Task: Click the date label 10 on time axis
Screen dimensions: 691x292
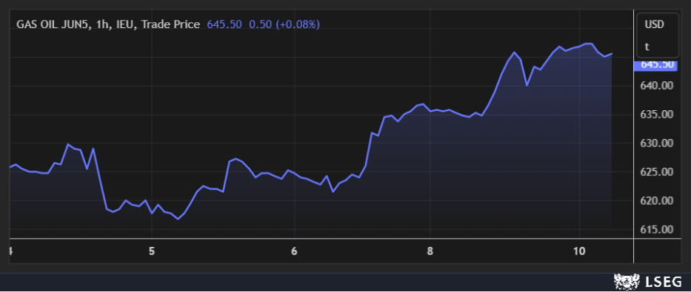Action: tap(580, 251)
